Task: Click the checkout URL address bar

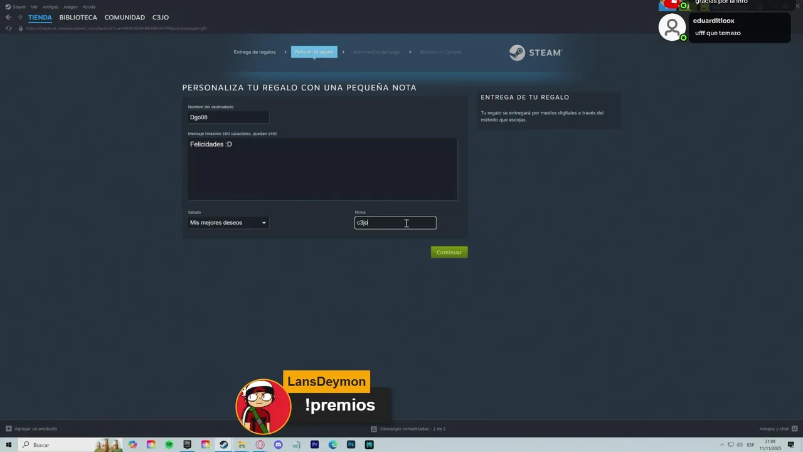Action: point(116,28)
